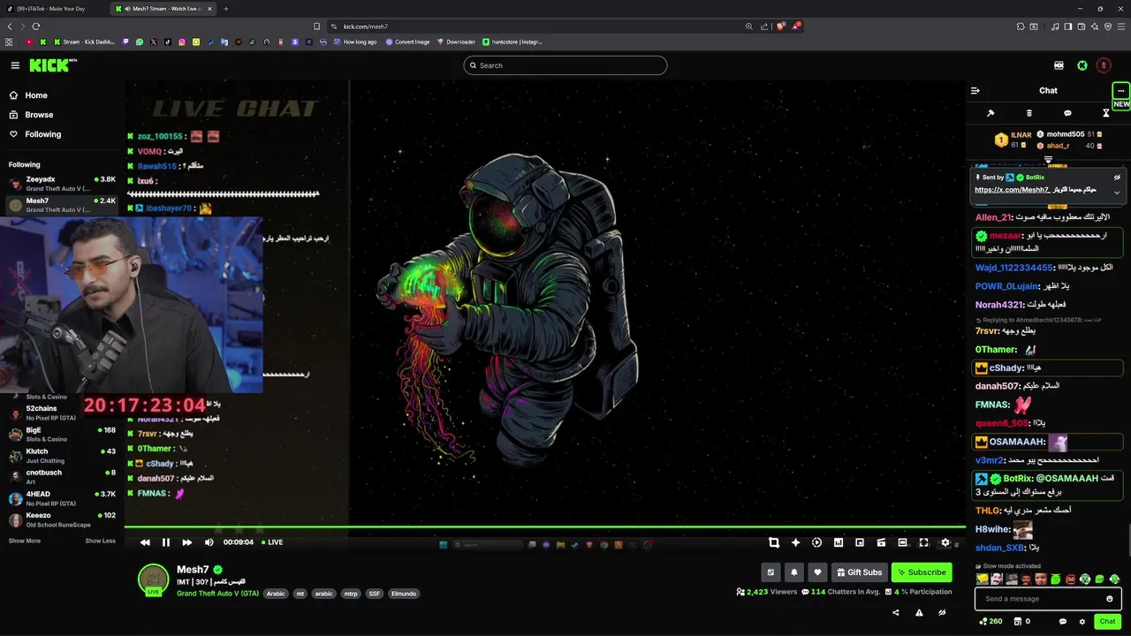This screenshot has height=636, width=1131.
Task: Click the channel points 260 balance
Action: [991, 621]
